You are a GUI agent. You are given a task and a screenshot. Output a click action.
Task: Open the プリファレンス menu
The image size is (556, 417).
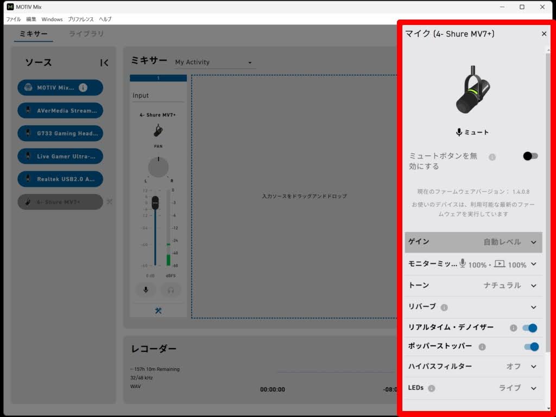(80, 19)
